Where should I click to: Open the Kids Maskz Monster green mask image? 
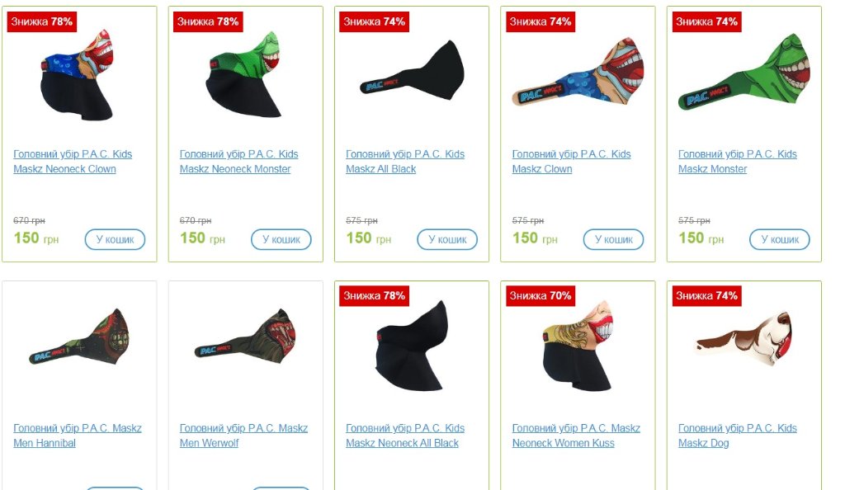(x=744, y=71)
